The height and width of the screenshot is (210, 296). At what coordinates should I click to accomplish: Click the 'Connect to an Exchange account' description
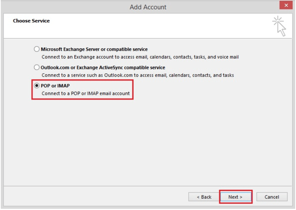click(140, 57)
